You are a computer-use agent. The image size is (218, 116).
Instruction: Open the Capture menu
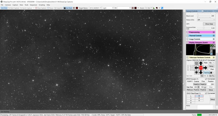(15, 5)
